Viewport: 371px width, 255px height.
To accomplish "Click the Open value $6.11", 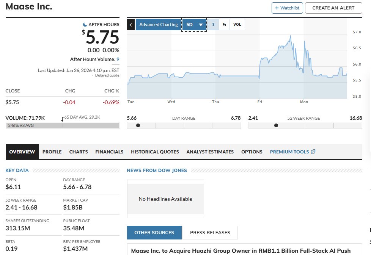I will coord(13,187).
